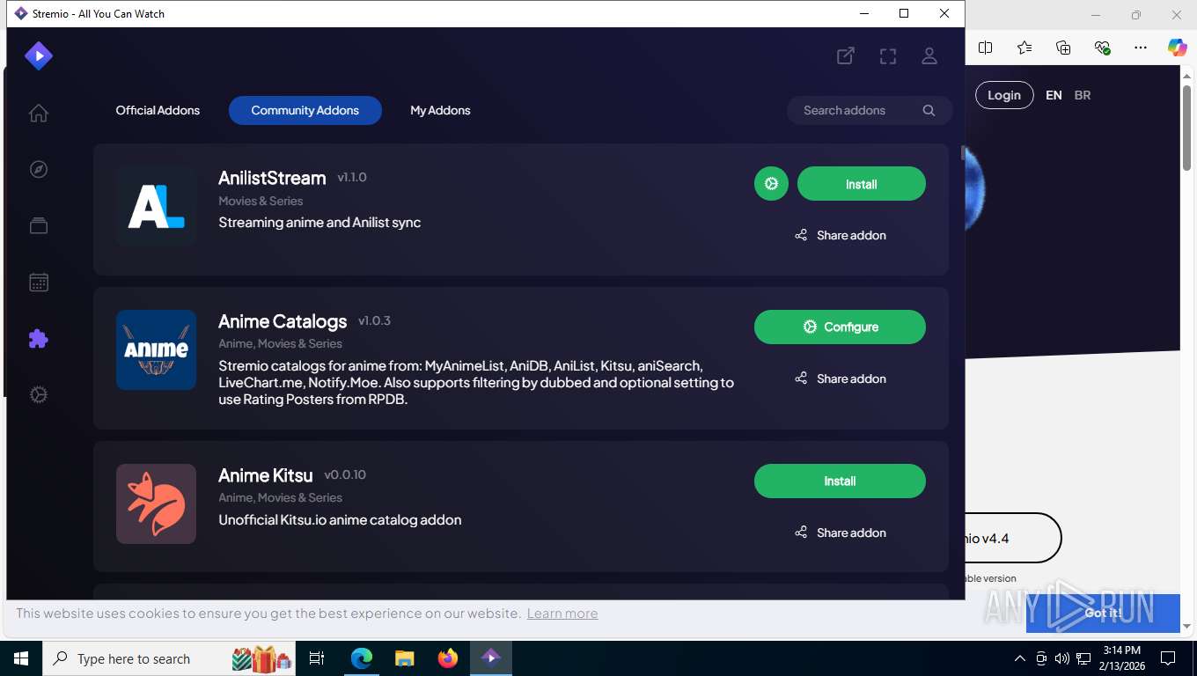Screen dimensions: 1197x676
Task: Open Edge collections icon
Action: [1063, 48]
